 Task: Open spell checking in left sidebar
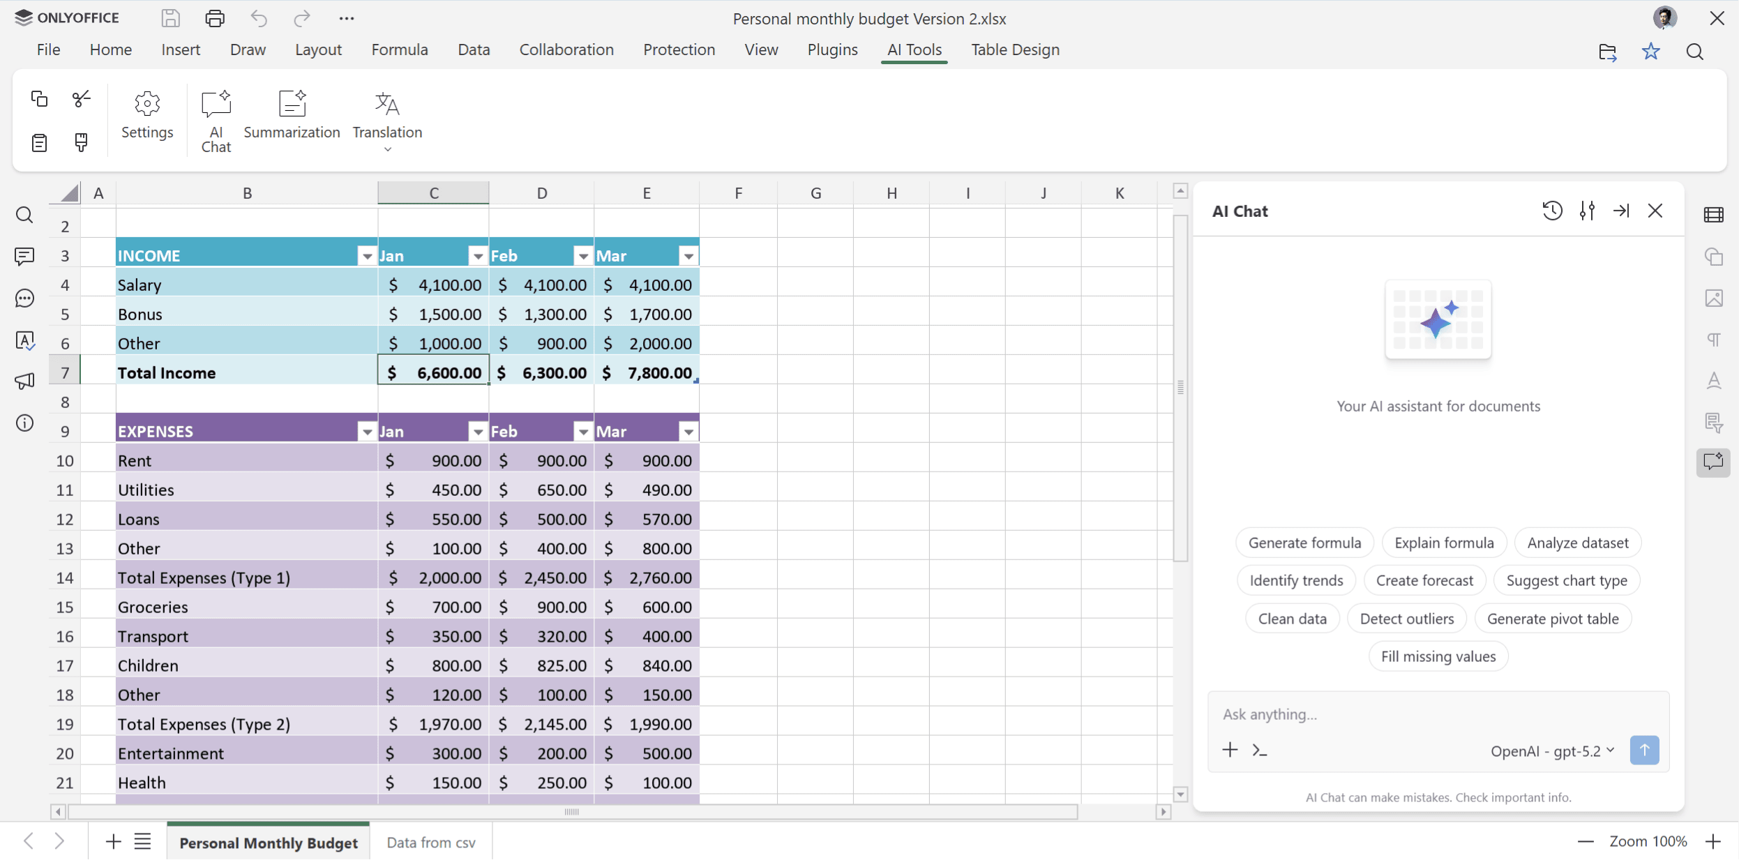tap(24, 340)
